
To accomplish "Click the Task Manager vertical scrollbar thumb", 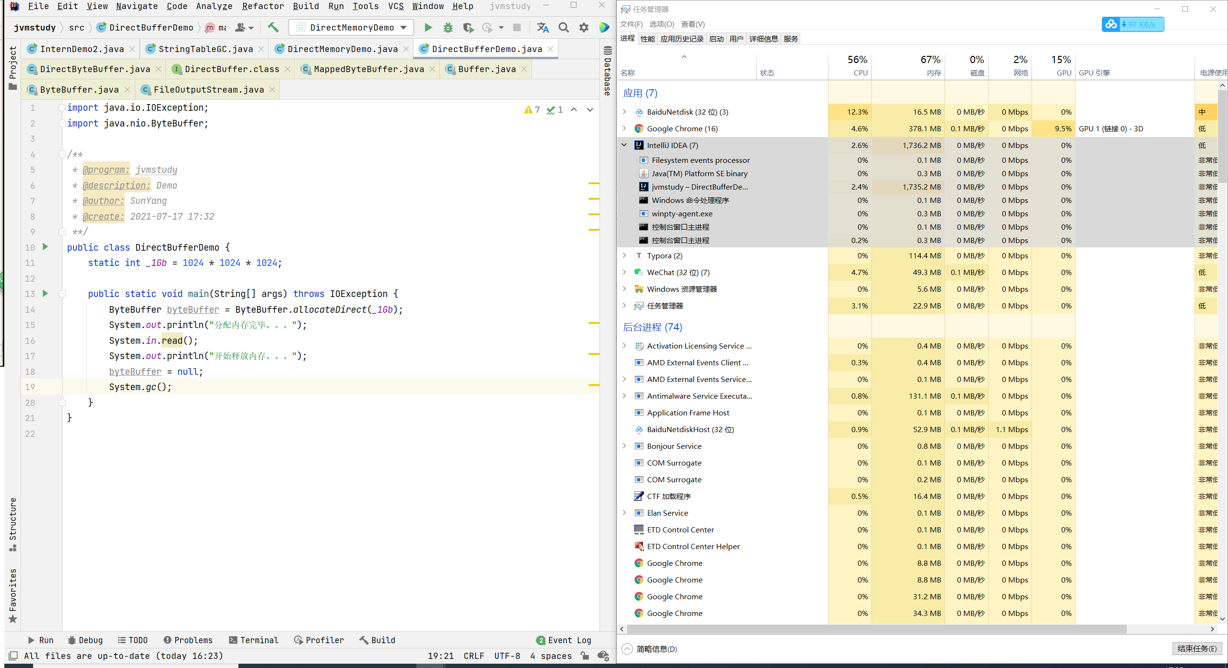I will [x=1222, y=136].
